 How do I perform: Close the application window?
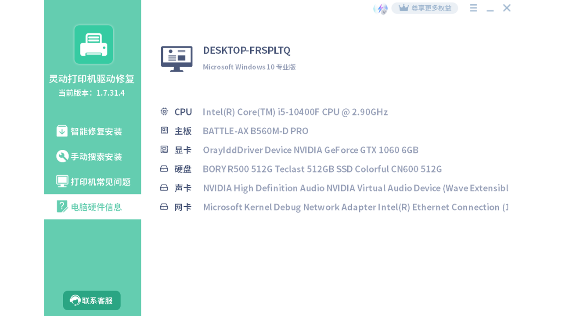pos(507,8)
